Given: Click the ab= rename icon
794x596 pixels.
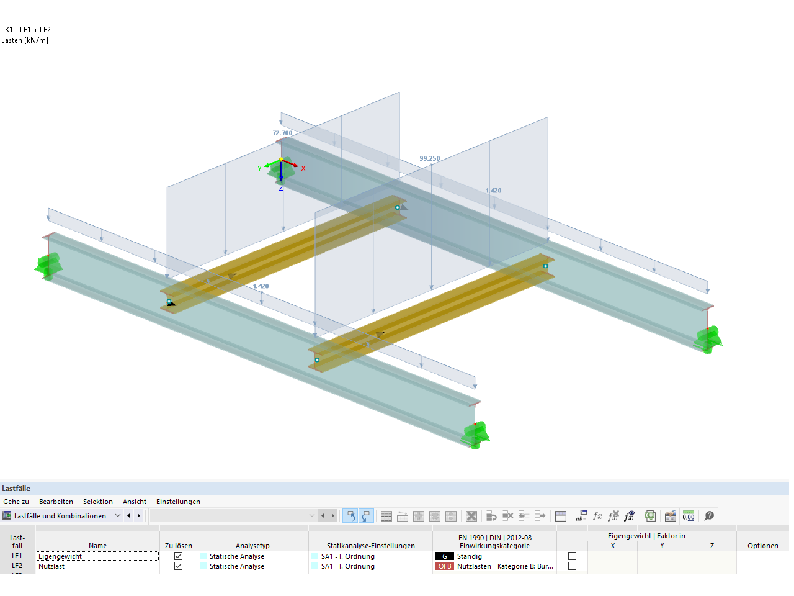Looking at the screenshot, I should (581, 516).
